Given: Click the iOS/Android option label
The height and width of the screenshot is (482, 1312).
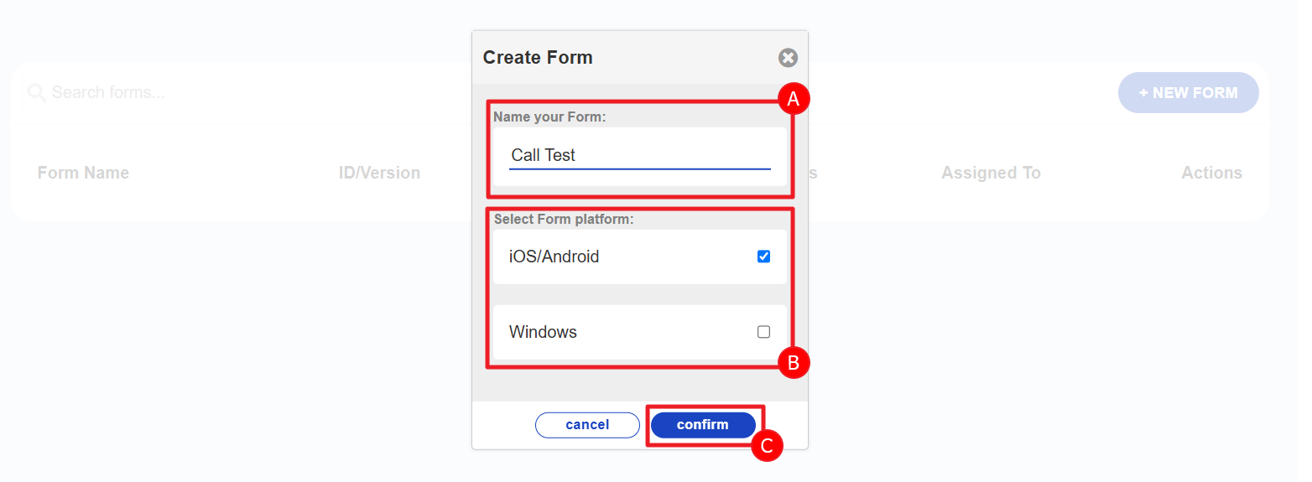Looking at the screenshot, I should [x=554, y=257].
